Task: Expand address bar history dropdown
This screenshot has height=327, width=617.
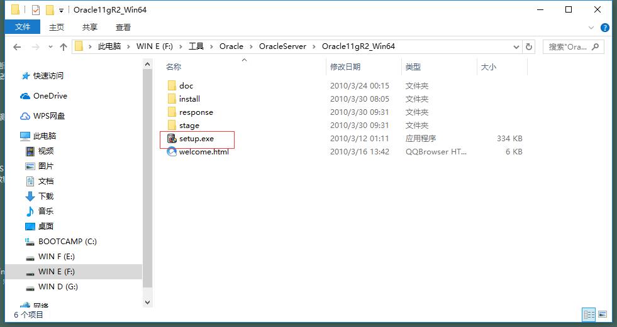Action: 516,46
